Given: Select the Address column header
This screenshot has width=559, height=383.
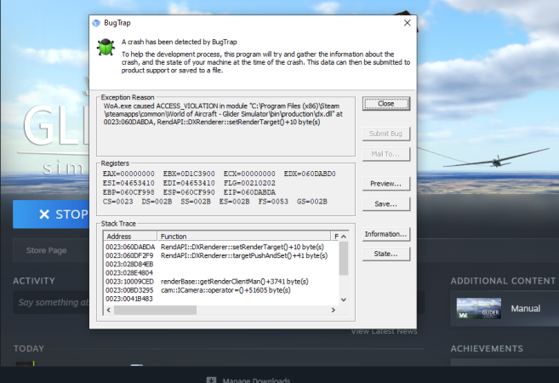Looking at the screenshot, I should (x=130, y=236).
